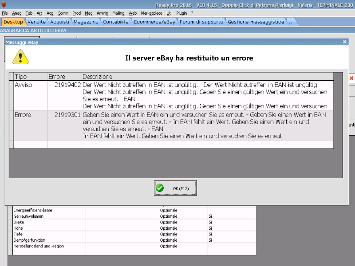Click the Ready Pro strawberry app icon

pyautogui.click(x=4, y=4)
